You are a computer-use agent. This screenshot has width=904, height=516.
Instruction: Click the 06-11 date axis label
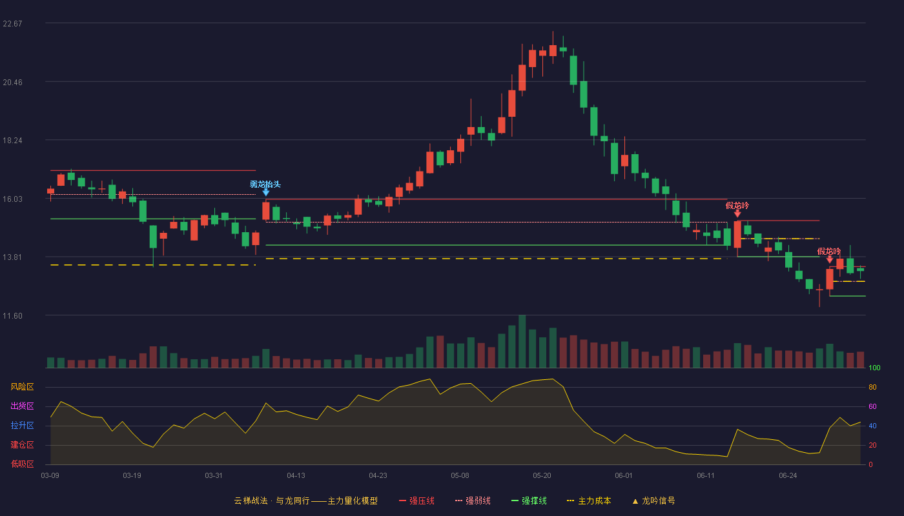point(706,475)
